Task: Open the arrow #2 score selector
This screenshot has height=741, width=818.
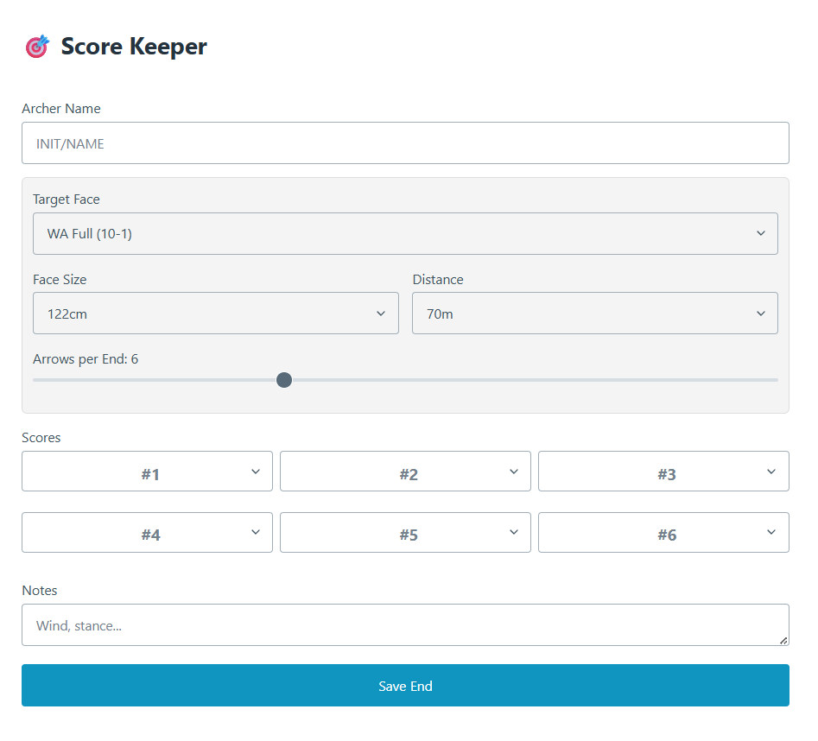Action: pyautogui.click(x=405, y=471)
